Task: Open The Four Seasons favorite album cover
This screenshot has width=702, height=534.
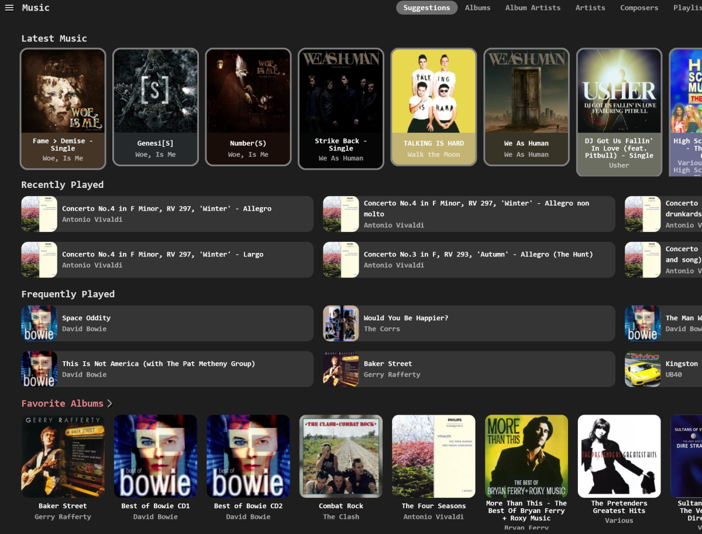Action: (x=433, y=456)
